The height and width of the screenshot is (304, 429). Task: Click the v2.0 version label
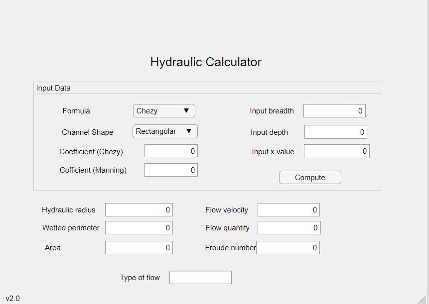[x=13, y=299]
